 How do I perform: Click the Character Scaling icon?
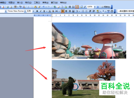[57, 11]
